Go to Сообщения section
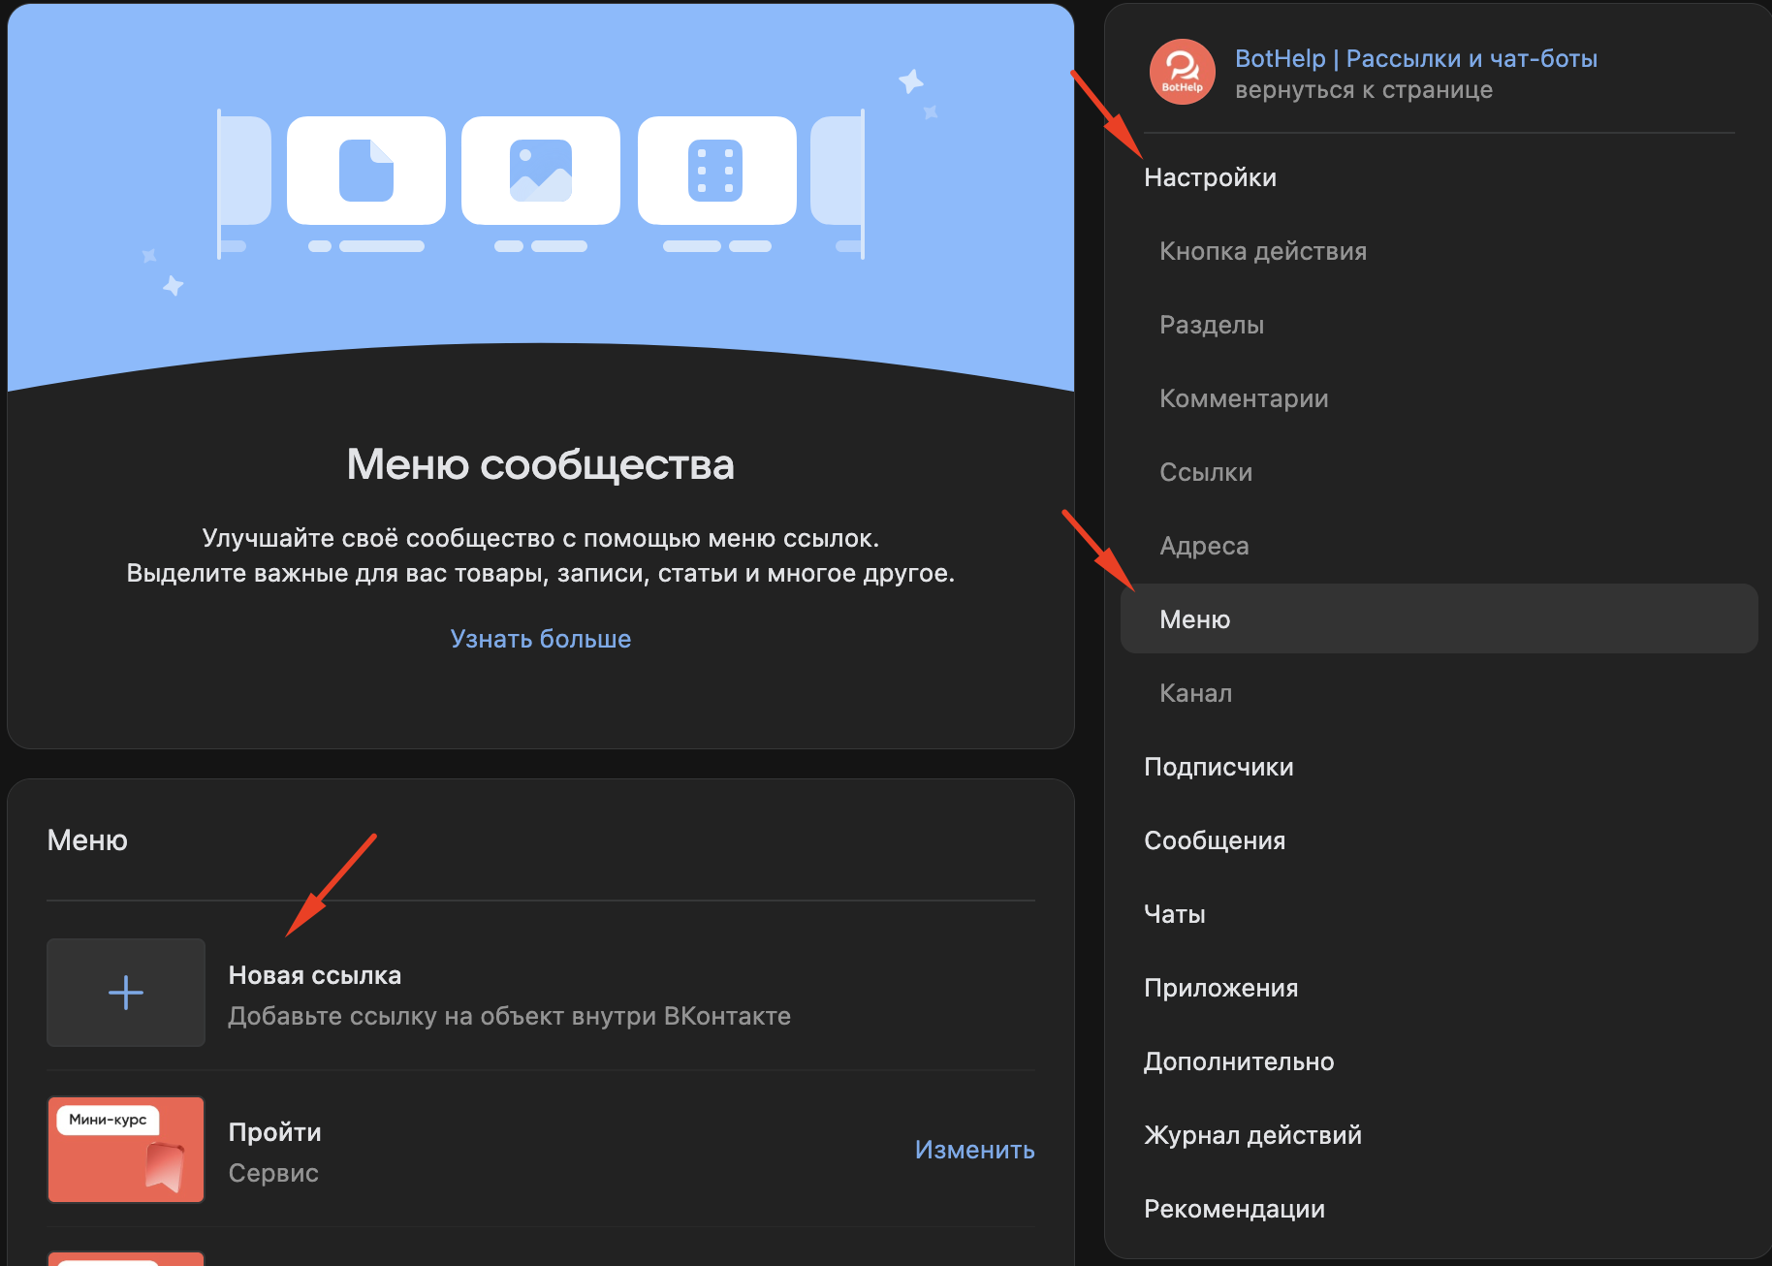 click(1214, 840)
